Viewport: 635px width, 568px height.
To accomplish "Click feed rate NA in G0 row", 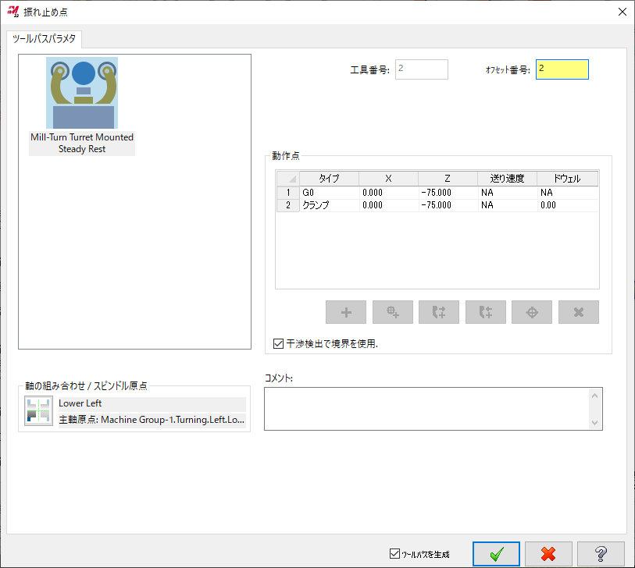I will pos(507,193).
